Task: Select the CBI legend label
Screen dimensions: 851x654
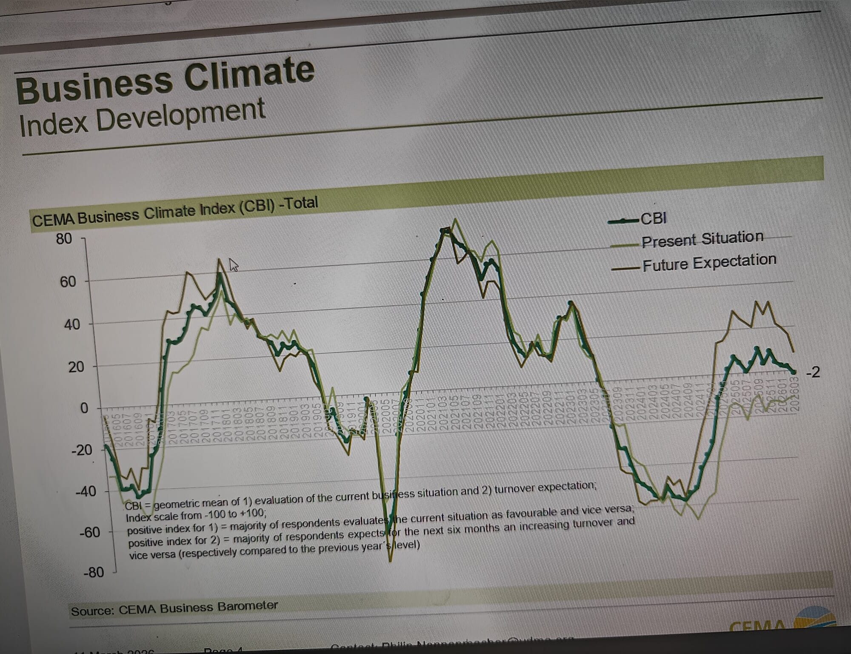Action: 654,218
